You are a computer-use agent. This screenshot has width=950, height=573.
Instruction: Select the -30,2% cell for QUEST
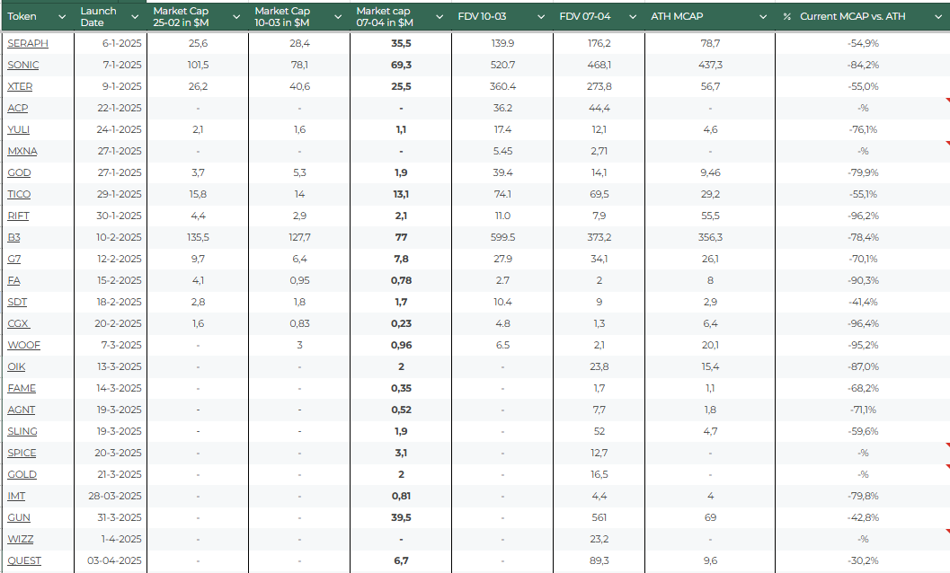click(863, 561)
